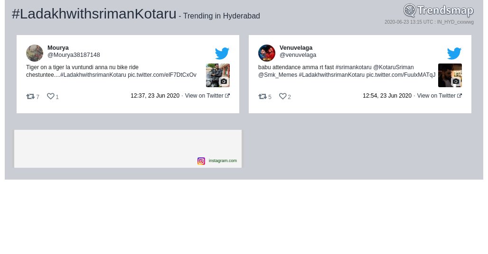Click the Twitter bird icon on Mourya's tweet
Screen dimensions: 488x254
pos(222,54)
